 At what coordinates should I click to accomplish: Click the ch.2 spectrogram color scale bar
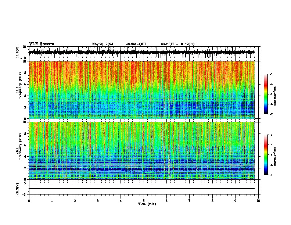pos(266,155)
